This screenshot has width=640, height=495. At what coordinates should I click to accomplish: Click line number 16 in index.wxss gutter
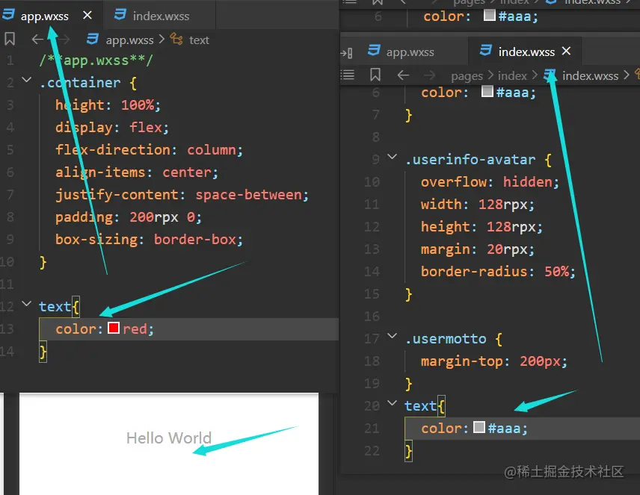click(x=372, y=316)
